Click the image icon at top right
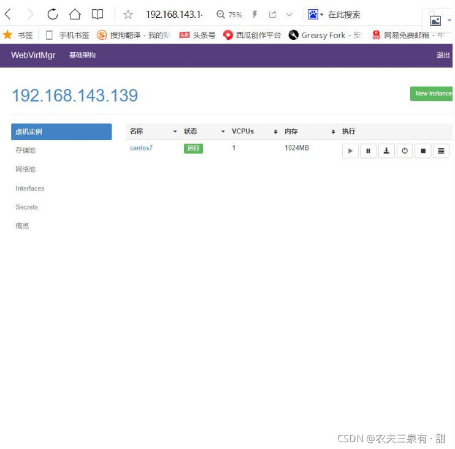 click(x=435, y=21)
